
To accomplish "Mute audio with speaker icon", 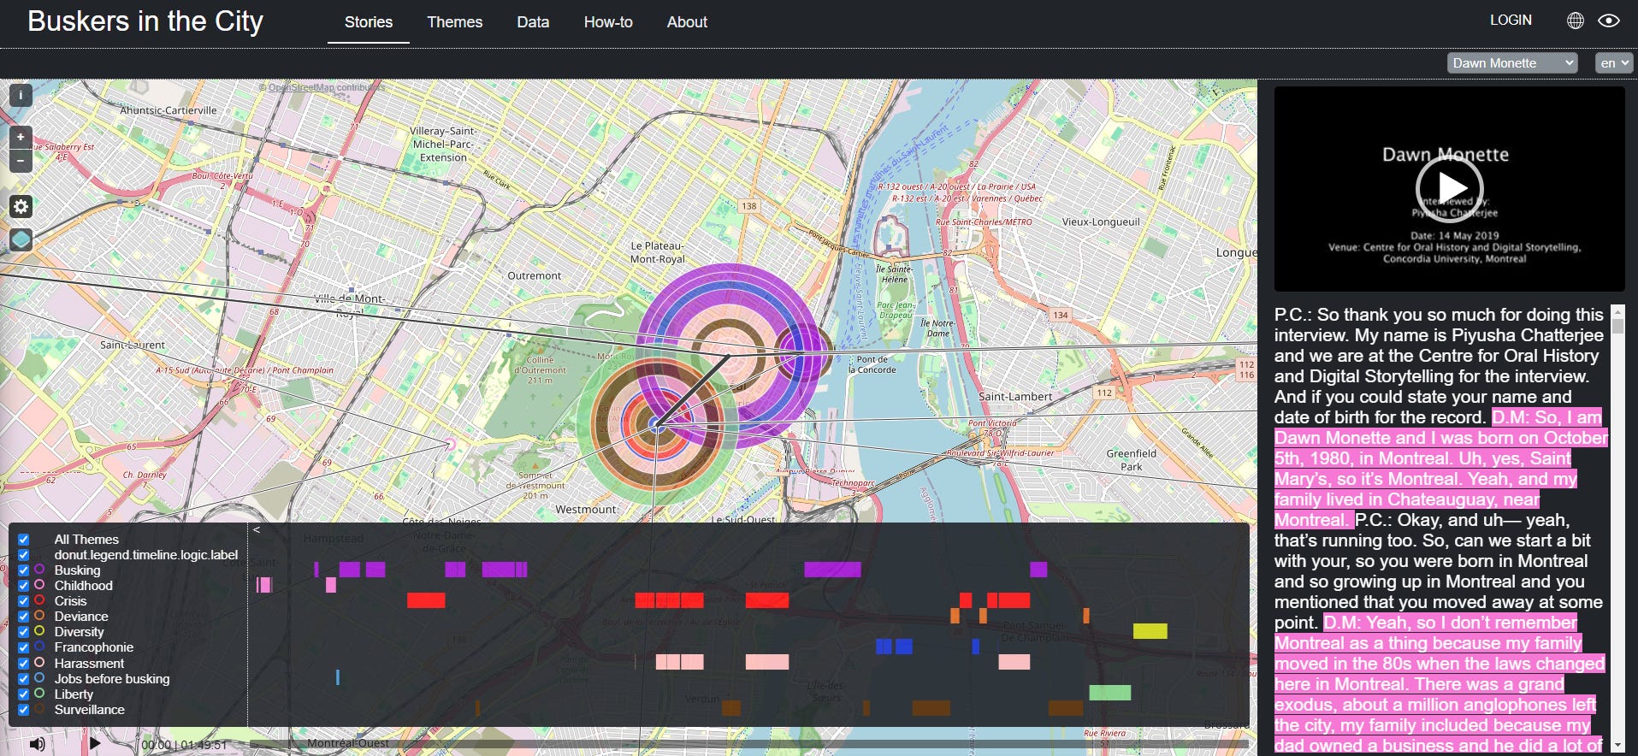I will 37,744.
